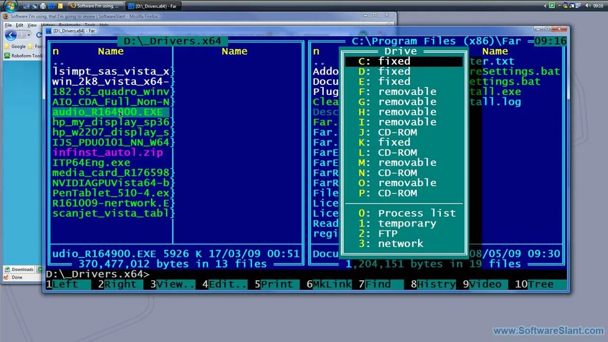Open the yellow folder quick launch icon
Viewport: 608px width, 342px height.
[x=60, y=6]
